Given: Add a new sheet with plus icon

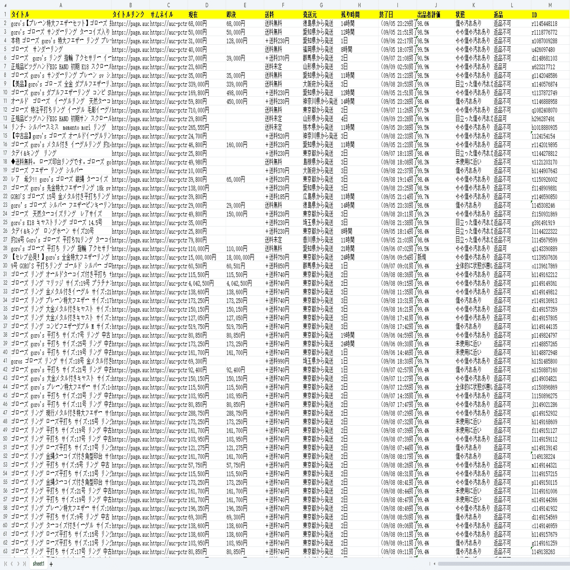Looking at the screenshot, I should (x=51, y=564).
